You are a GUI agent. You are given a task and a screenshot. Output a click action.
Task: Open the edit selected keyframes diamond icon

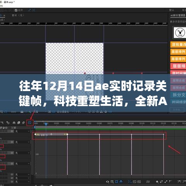[157, 182]
